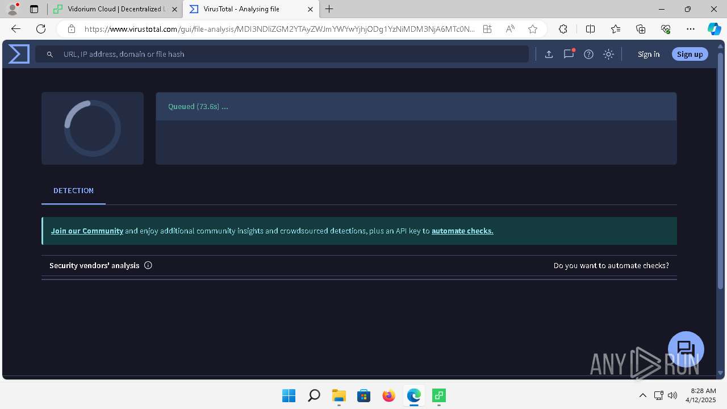The width and height of the screenshot is (727, 409).
Task: Click the app available icon in address bar
Action: tap(487, 29)
